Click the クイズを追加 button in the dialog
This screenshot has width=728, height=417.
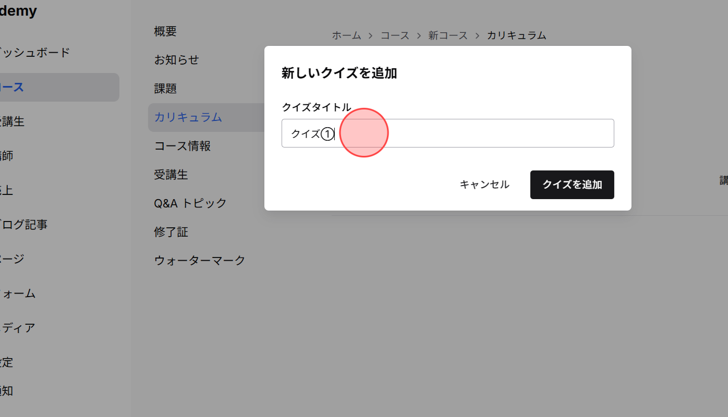point(572,185)
